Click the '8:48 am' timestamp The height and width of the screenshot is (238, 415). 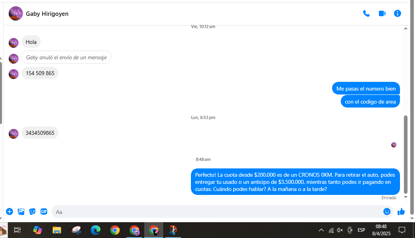pyautogui.click(x=203, y=159)
